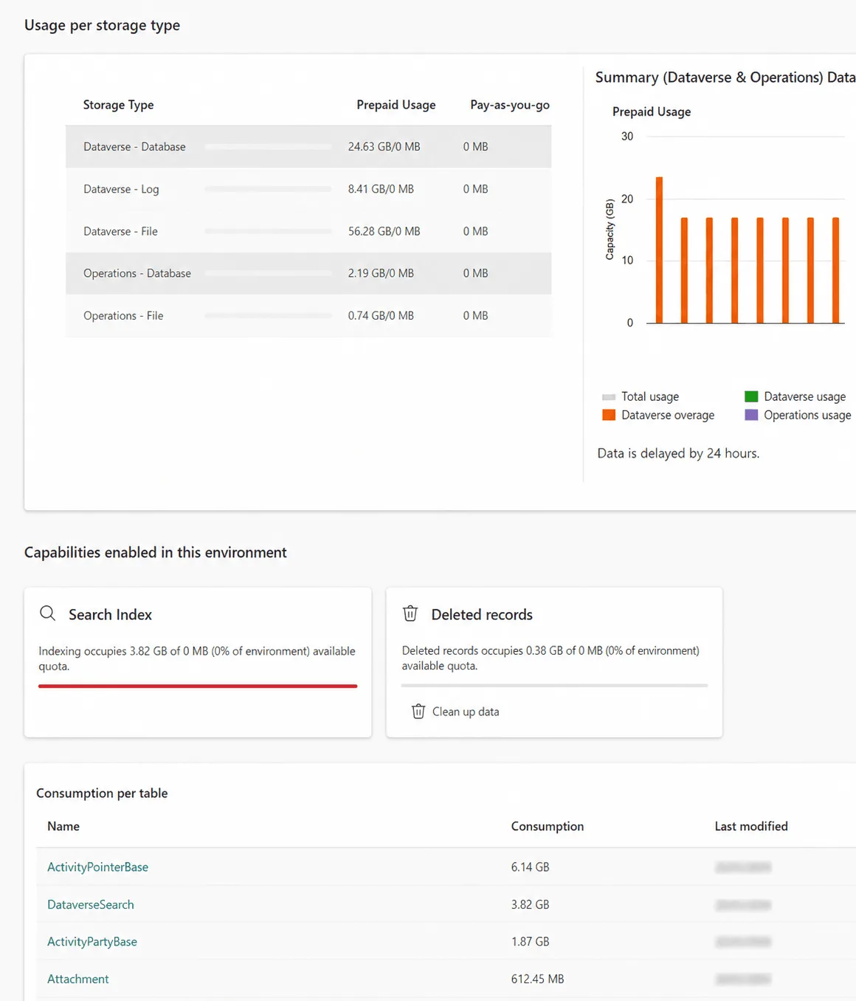Select the Dataverse - Database storage row
Image resolution: width=856 pixels, height=1001 pixels.
click(308, 147)
